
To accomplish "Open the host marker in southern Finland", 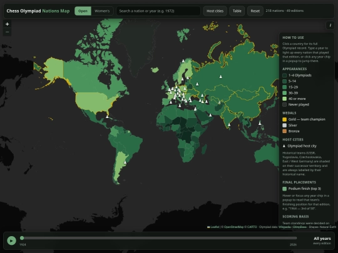I will (x=188, y=77).
